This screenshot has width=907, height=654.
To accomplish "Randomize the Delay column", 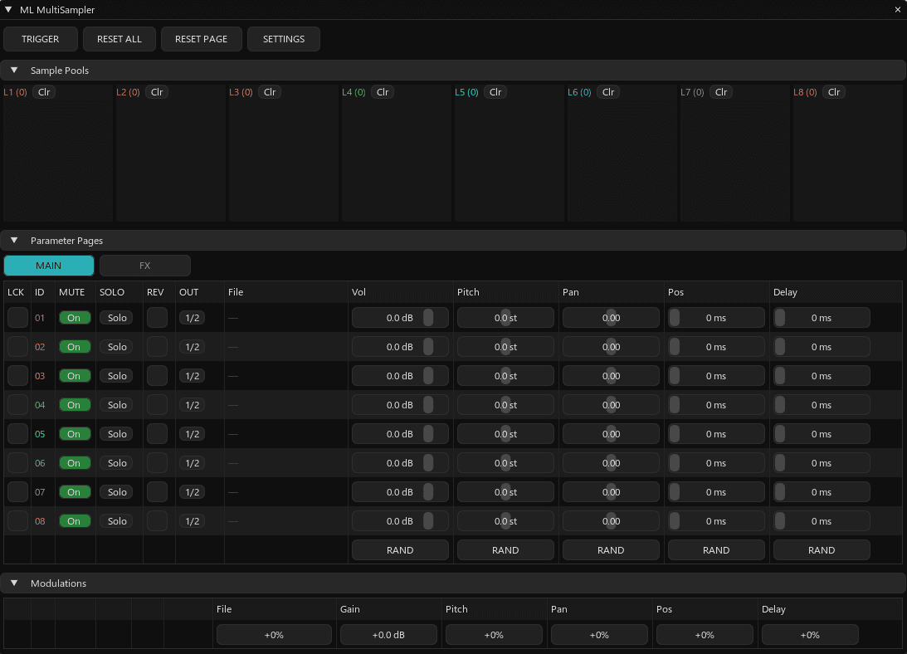I will coord(822,549).
